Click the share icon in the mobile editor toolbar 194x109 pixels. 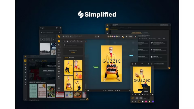tap(148, 64)
